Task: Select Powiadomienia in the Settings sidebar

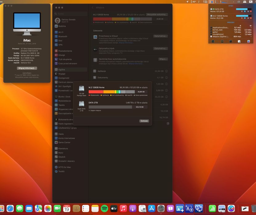Action: (x=71, y=51)
